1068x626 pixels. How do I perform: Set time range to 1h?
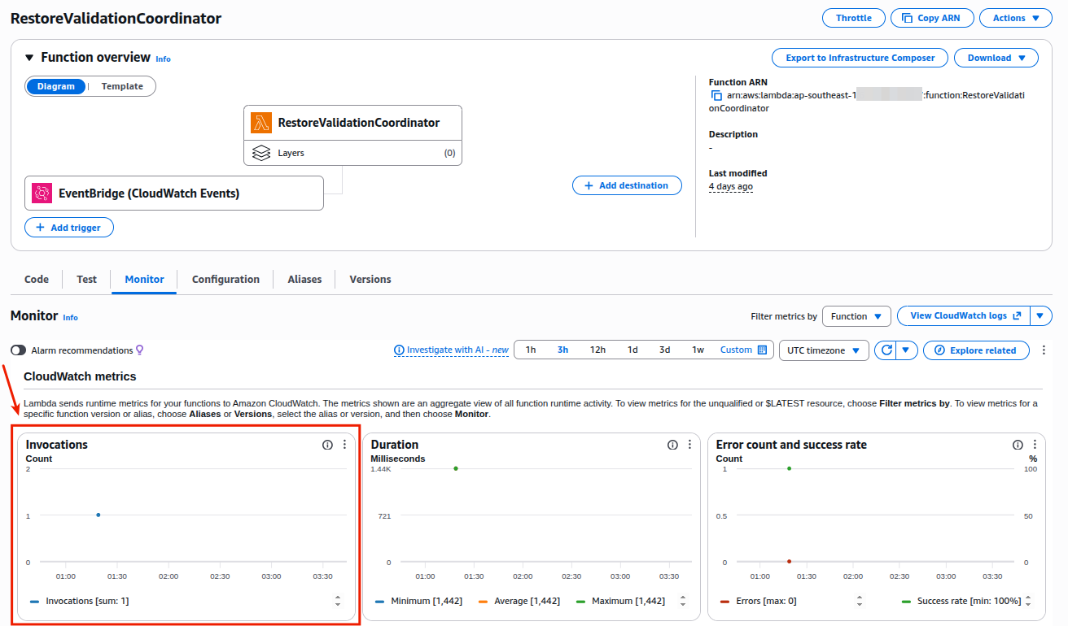click(531, 350)
